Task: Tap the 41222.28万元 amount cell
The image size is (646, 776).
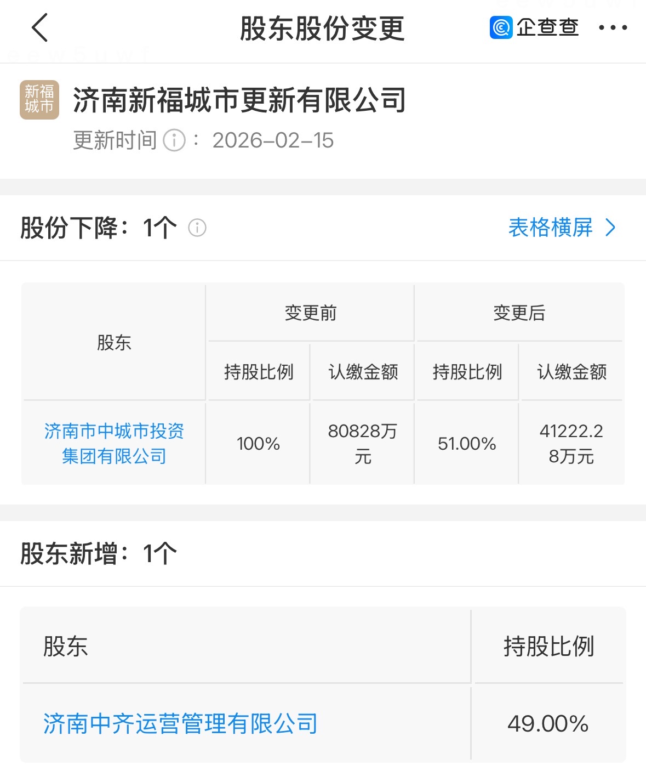Action: (571, 443)
